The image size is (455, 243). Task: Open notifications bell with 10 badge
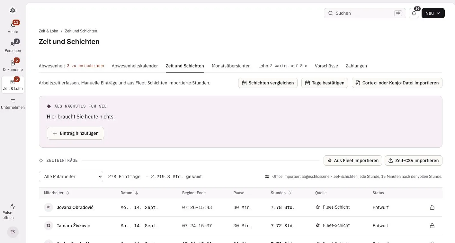[x=414, y=13]
